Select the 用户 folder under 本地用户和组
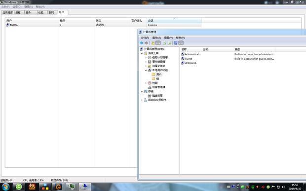Screen dimensions: 306x191 click(157, 75)
